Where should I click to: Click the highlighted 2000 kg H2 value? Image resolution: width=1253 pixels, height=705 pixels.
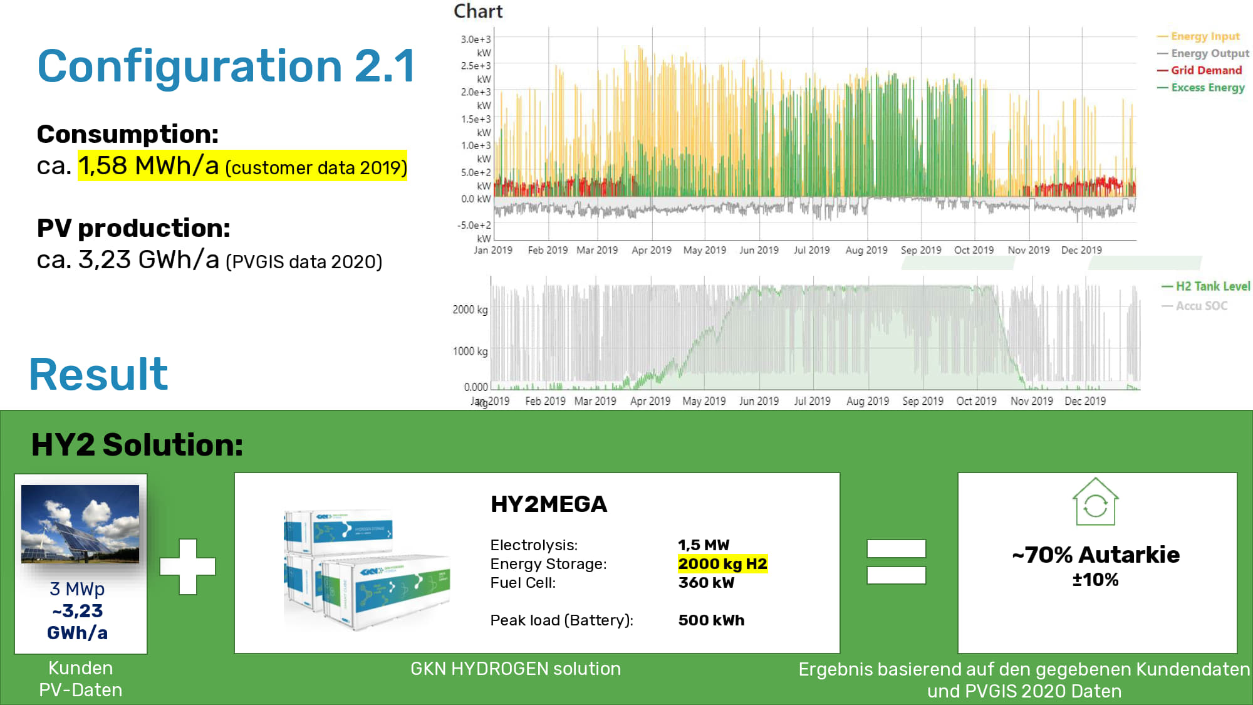tap(722, 564)
